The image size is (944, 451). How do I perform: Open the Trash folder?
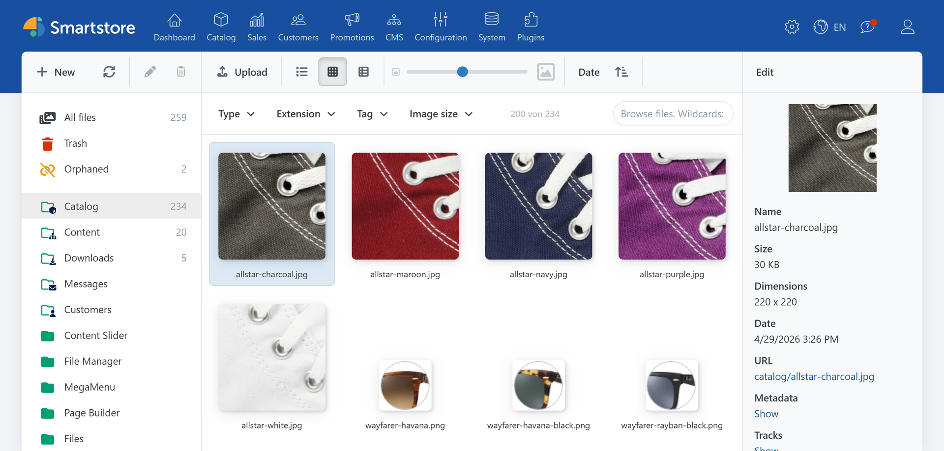point(112,143)
